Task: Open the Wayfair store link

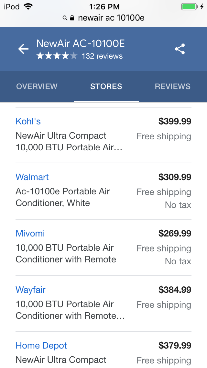Action: coord(30,290)
